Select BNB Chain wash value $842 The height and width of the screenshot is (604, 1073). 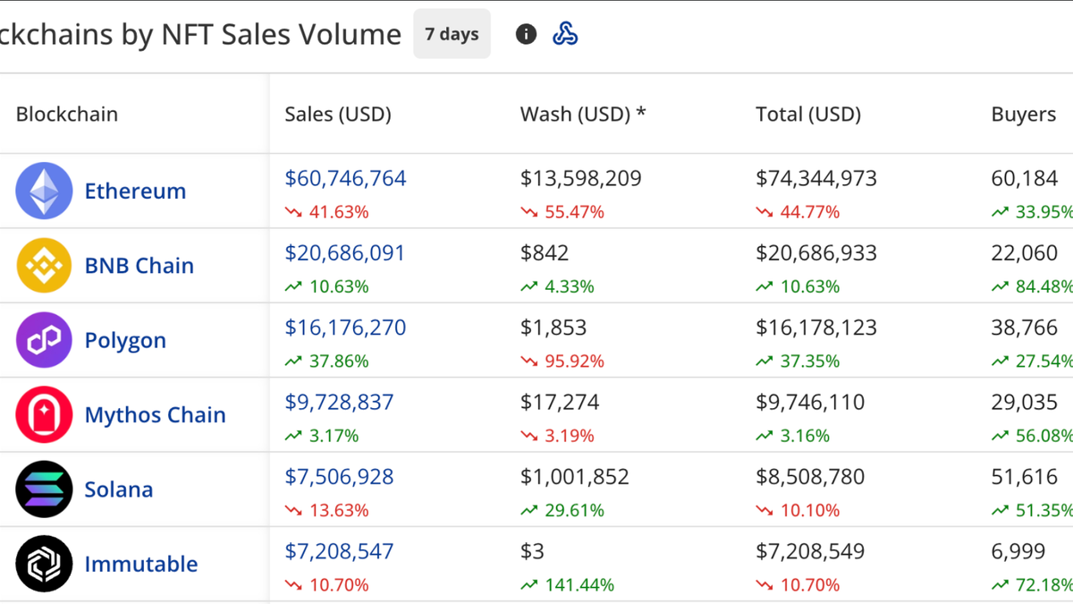click(x=545, y=253)
